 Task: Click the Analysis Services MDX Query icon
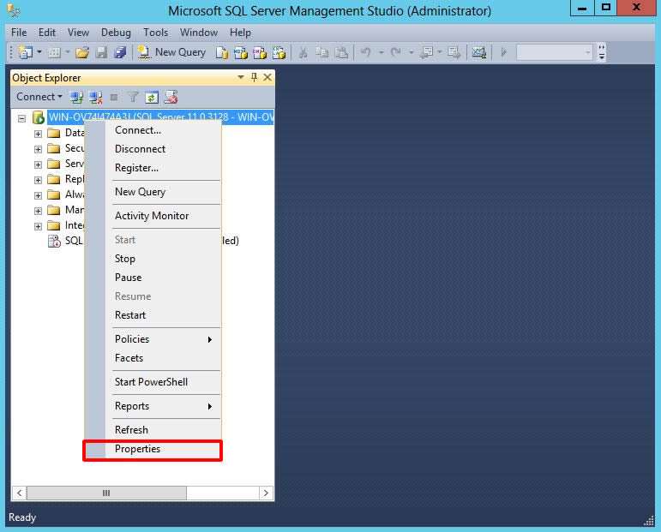click(x=241, y=52)
